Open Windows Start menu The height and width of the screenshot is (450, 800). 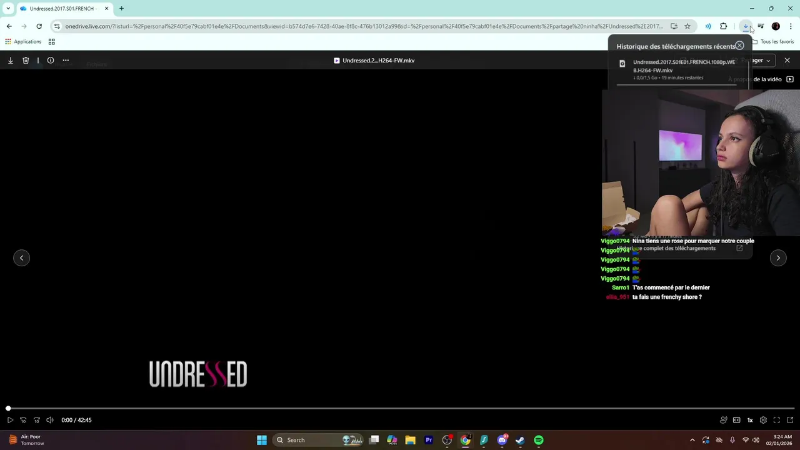[x=262, y=440]
